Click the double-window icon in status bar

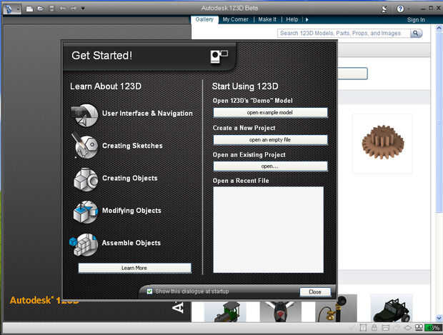click(x=419, y=328)
